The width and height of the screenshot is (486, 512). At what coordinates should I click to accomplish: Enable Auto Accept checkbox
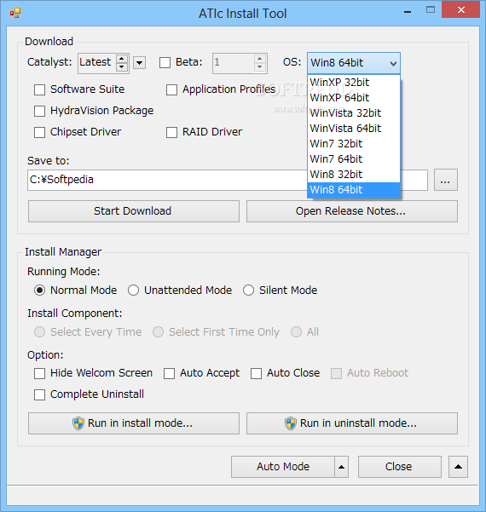coord(169,373)
